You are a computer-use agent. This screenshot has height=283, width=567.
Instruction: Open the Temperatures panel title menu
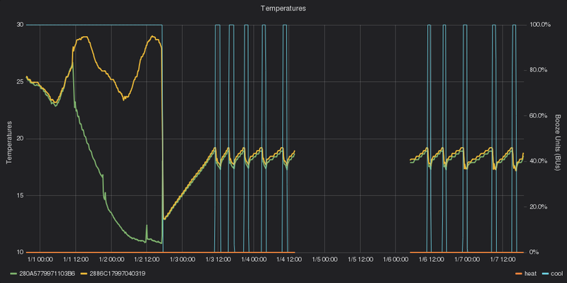click(x=283, y=8)
